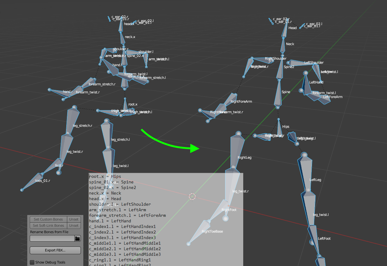Click the RightShoulder bone label
387x266 pixels.
pos(276,58)
